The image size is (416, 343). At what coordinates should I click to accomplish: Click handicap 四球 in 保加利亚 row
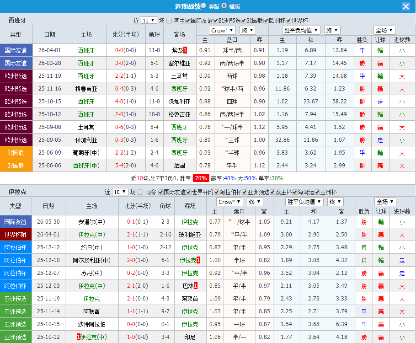point(232,102)
